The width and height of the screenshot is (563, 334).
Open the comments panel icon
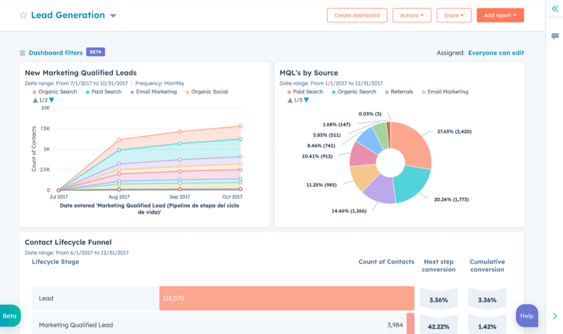[555, 36]
